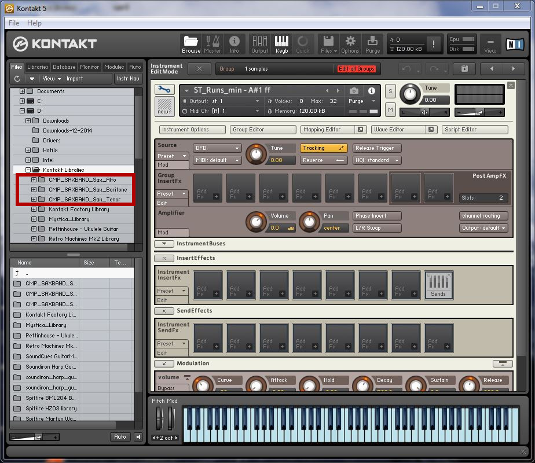The height and width of the screenshot is (463, 535).
Task: Collapse the Kontakt Libraries folder
Action: (28, 170)
